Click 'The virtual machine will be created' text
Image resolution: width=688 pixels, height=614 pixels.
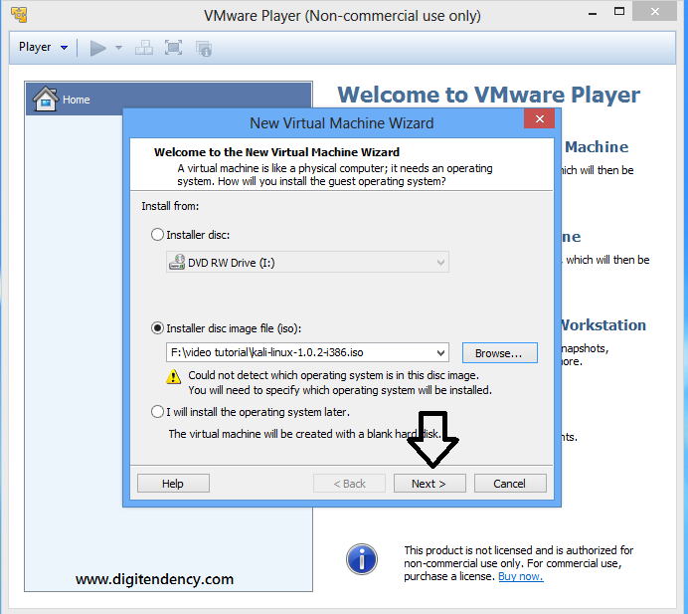(x=305, y=434)
